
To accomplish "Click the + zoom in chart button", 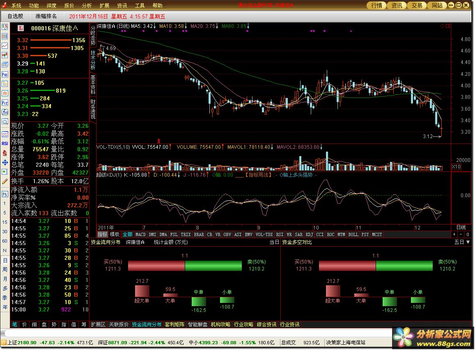I will click(454, 234).
